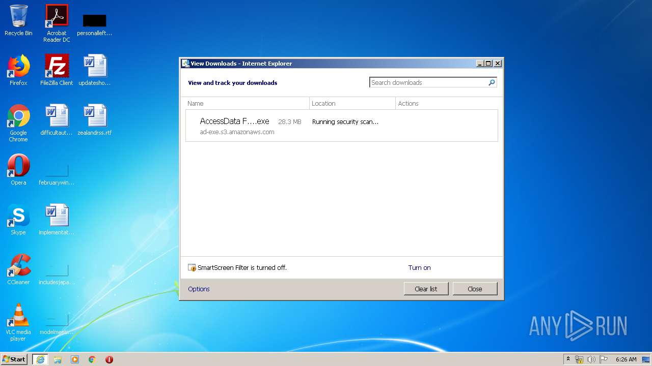
Task: Click the volume speaker tray icon
Action: pyautogui.click(x=591, y=359)
